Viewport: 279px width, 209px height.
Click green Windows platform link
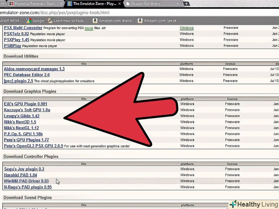coord(187,28)
